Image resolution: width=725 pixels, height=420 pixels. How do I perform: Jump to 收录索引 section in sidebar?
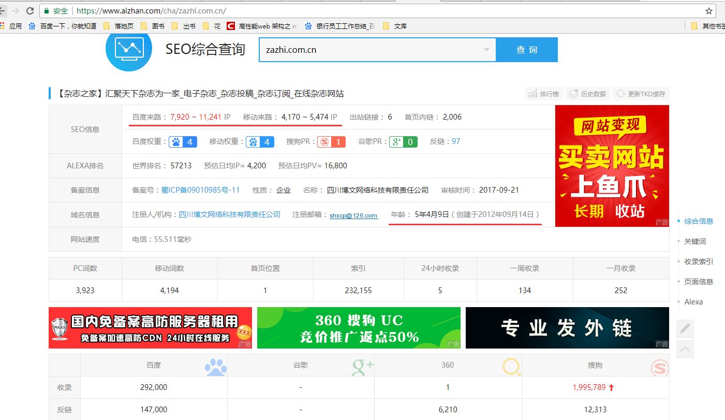tap(699, 262)
